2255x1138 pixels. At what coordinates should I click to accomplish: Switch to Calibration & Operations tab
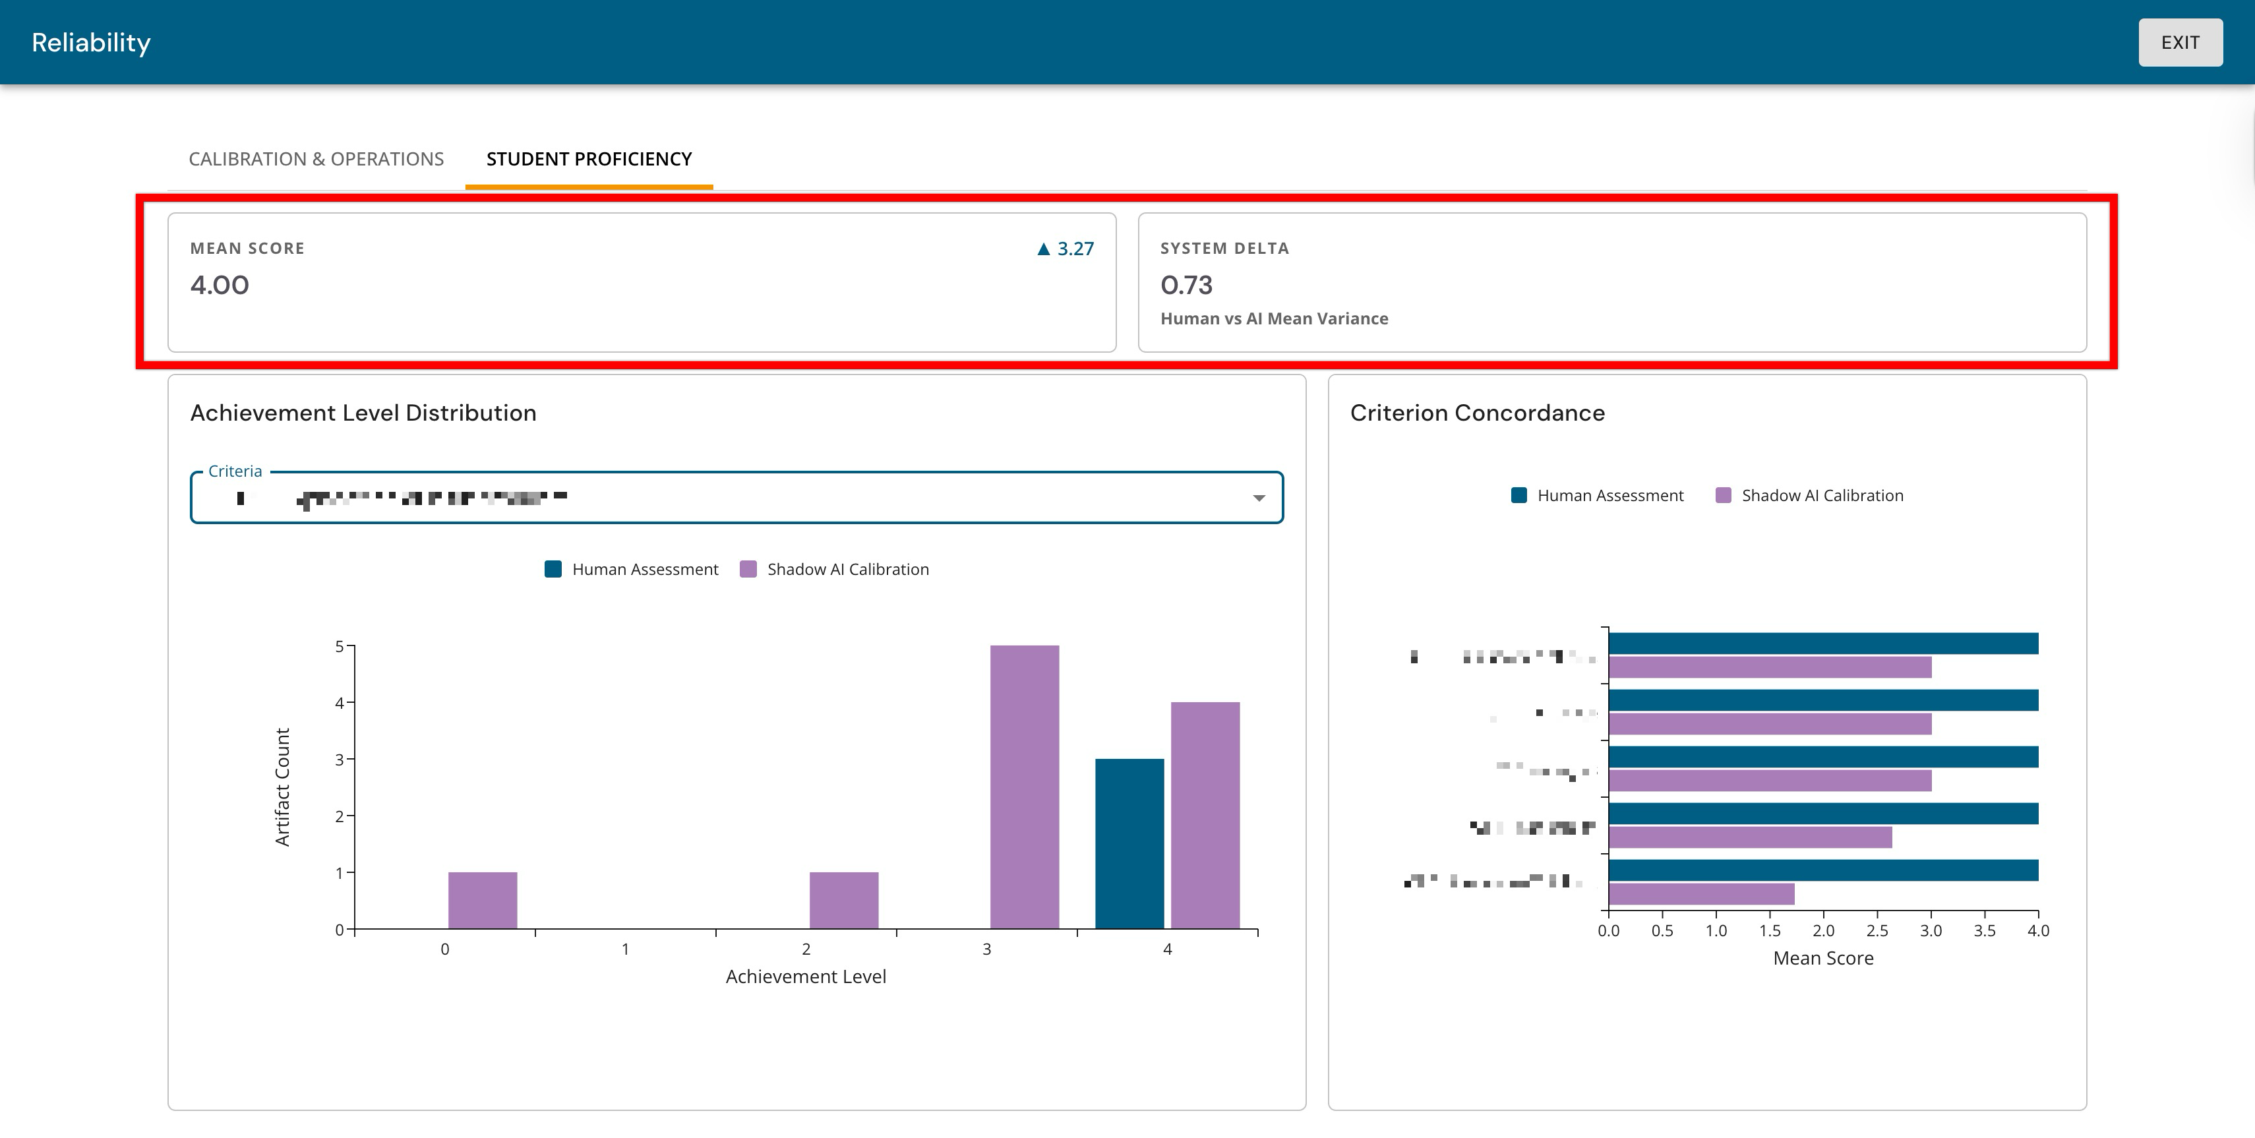(x=316, y=158)
